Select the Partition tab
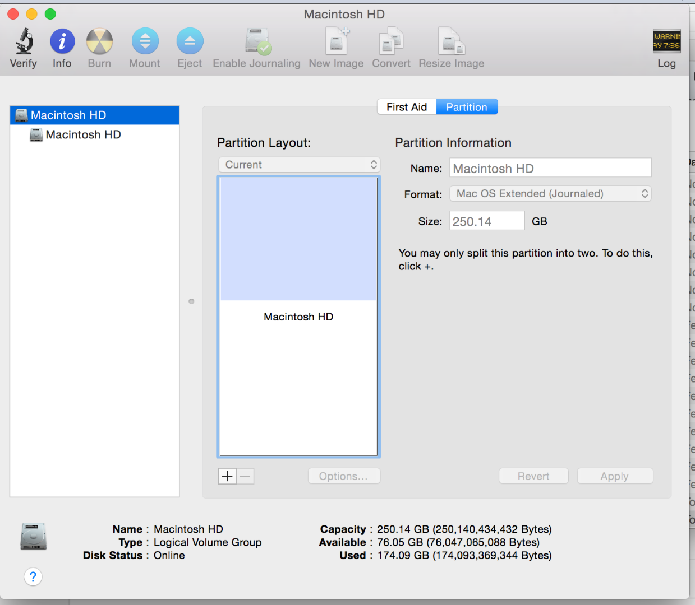Viewport: 695px width, 605px height. coord(467,106)
